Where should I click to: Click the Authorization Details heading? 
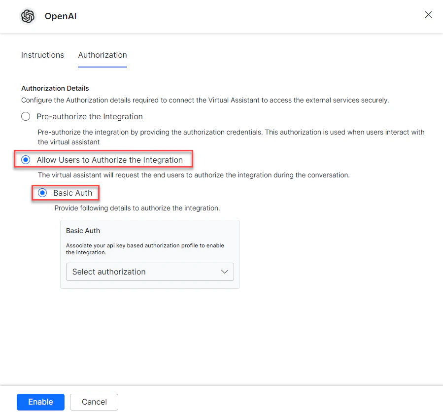click(55, 88)
